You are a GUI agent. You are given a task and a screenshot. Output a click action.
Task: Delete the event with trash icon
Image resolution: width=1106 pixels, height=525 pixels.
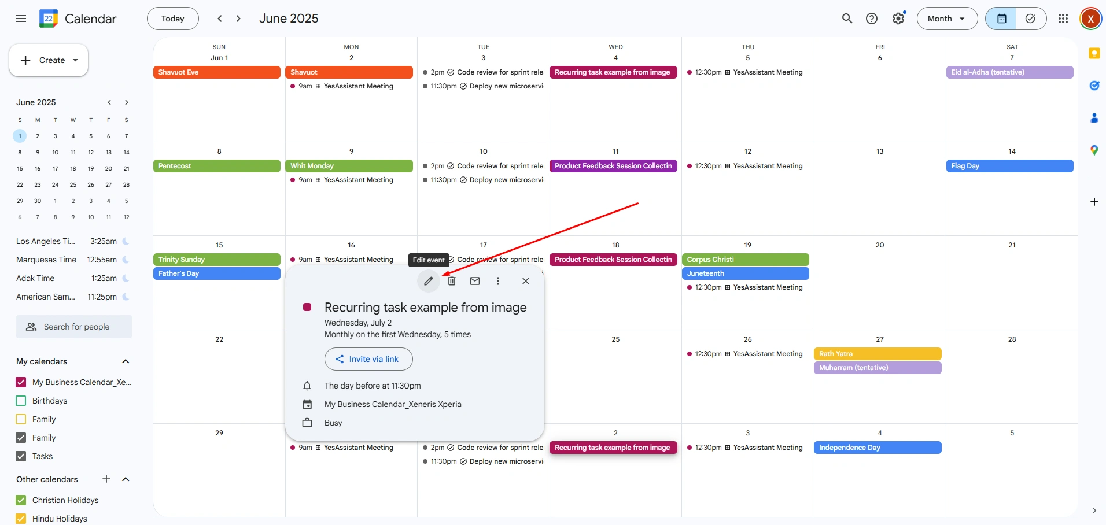452,281
